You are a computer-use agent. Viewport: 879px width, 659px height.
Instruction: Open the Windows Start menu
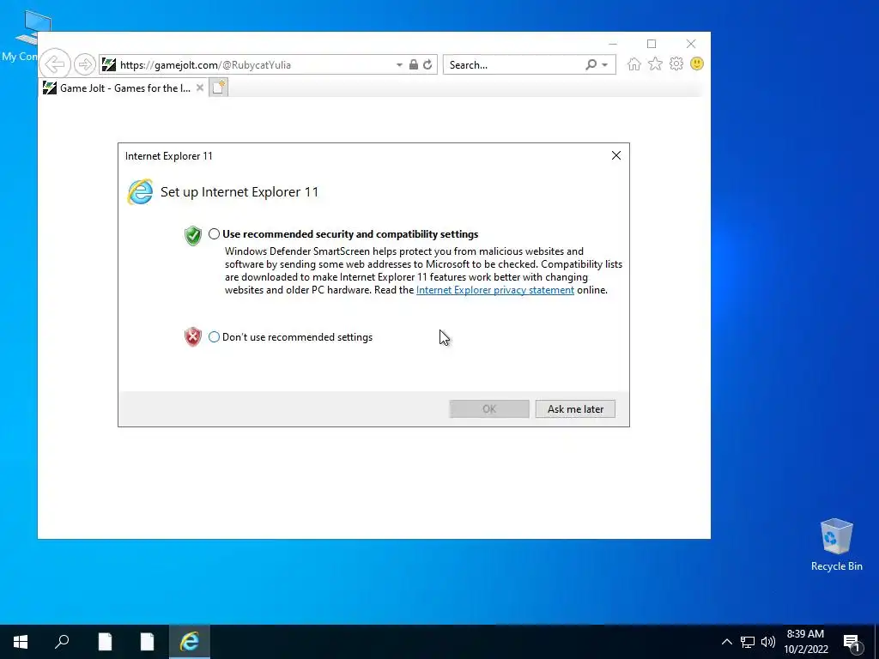(x=21, y=642)
